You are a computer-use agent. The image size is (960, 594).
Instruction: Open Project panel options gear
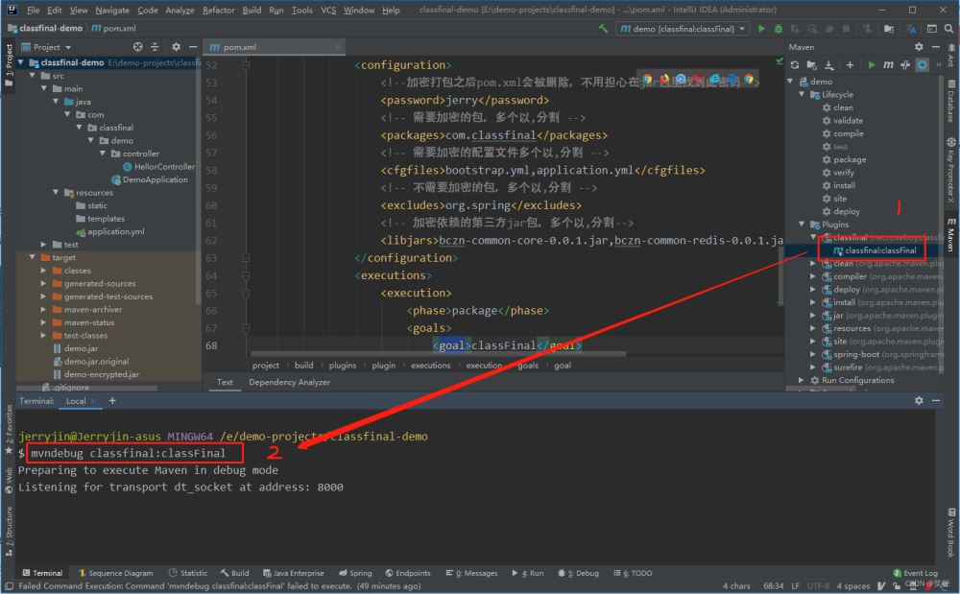pos(177,47)
